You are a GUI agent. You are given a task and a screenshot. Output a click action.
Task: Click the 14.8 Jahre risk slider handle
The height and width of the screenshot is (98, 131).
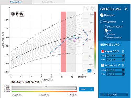point(76,88)
